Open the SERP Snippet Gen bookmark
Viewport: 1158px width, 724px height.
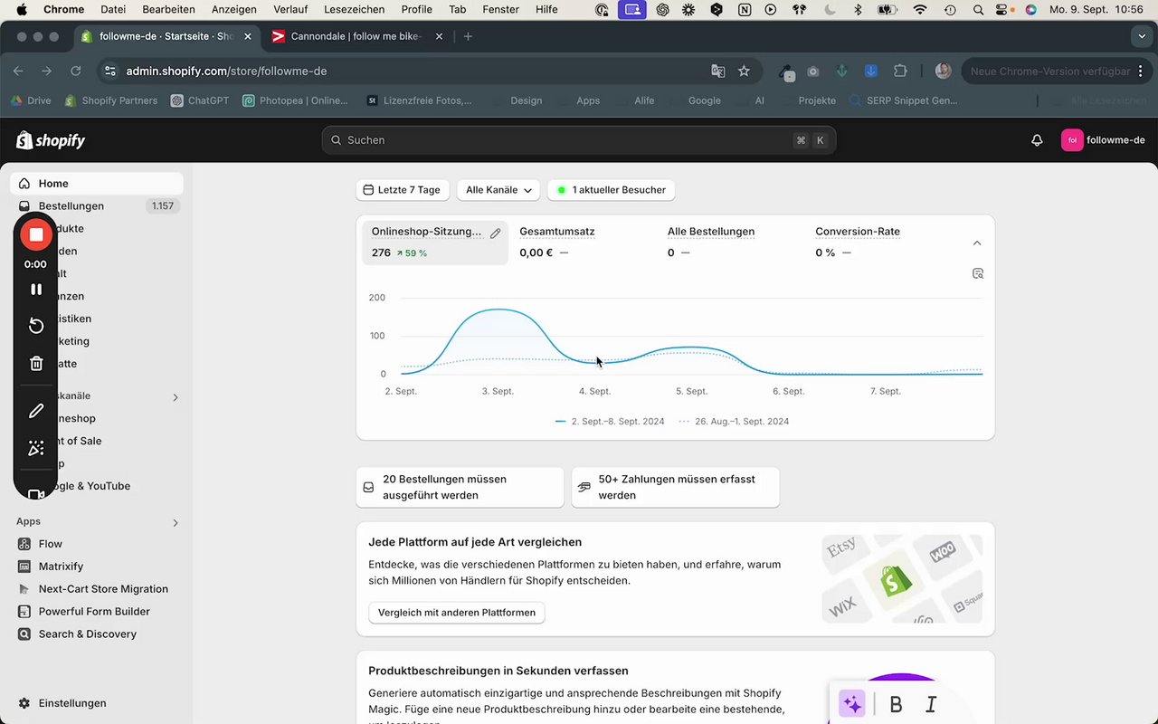tap(904, 100)
